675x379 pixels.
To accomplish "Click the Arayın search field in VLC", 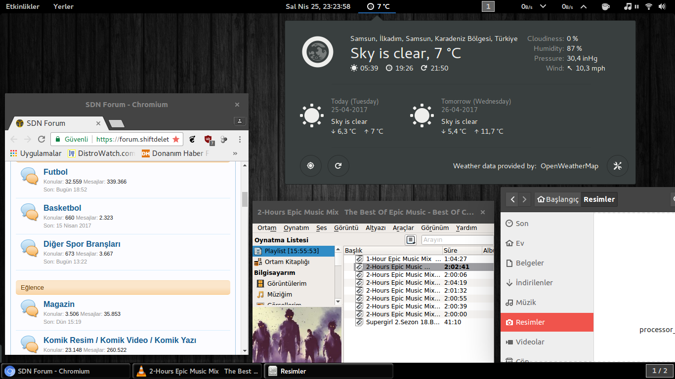I will click(x=457, y=240).
